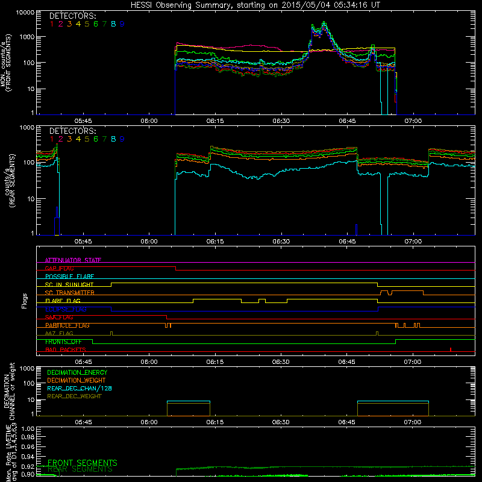Click the POSSIBLE_FLARE flag label
The height and width of the screenshot is (482, 482).
point(69,277)
